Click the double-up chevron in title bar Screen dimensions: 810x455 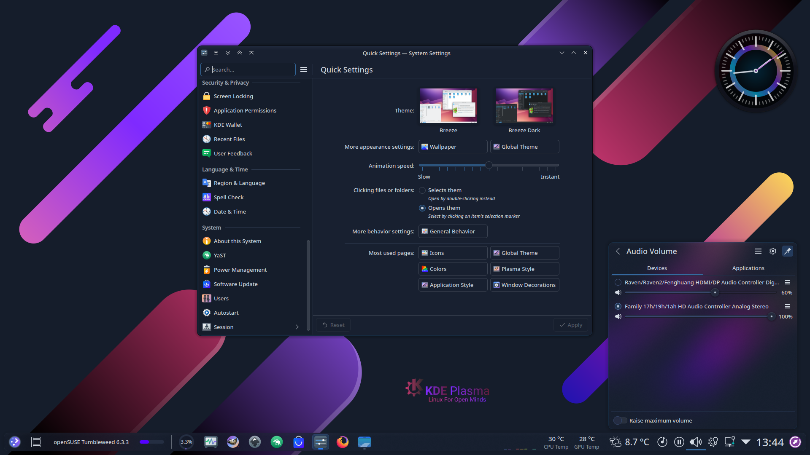[x=240, y=53]
